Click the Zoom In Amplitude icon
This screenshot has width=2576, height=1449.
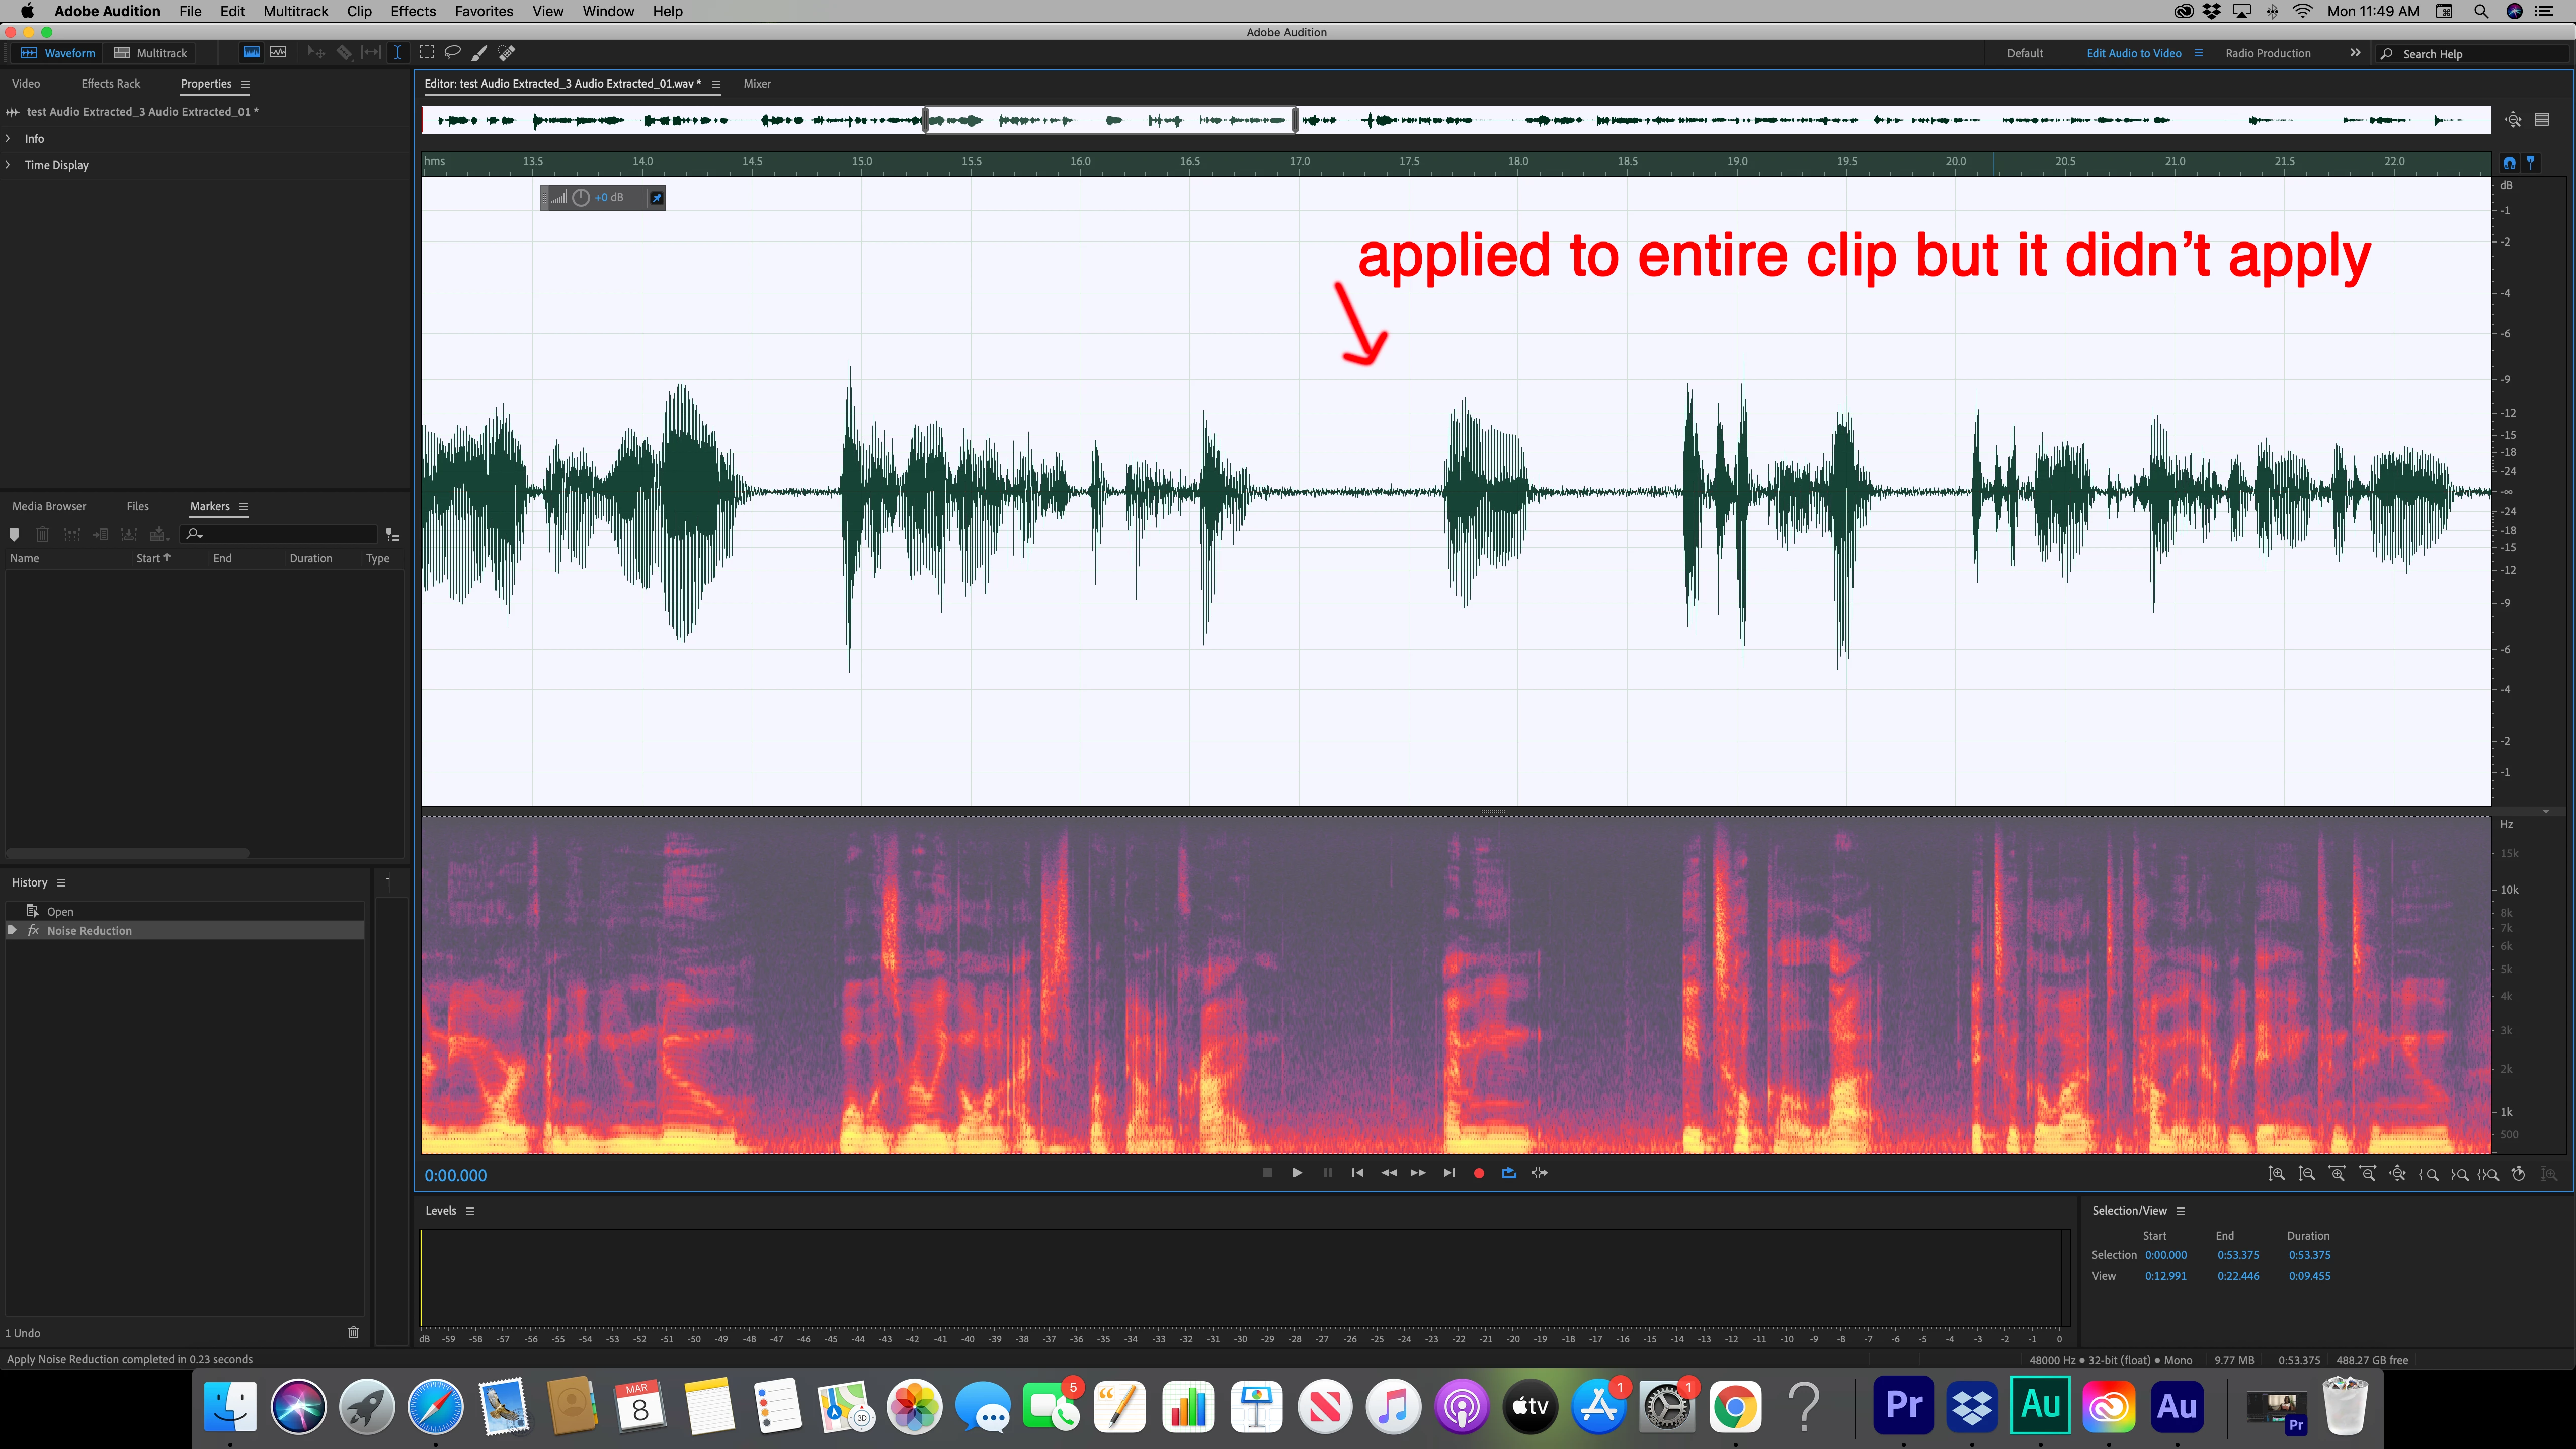[x=2276, y=1174]
